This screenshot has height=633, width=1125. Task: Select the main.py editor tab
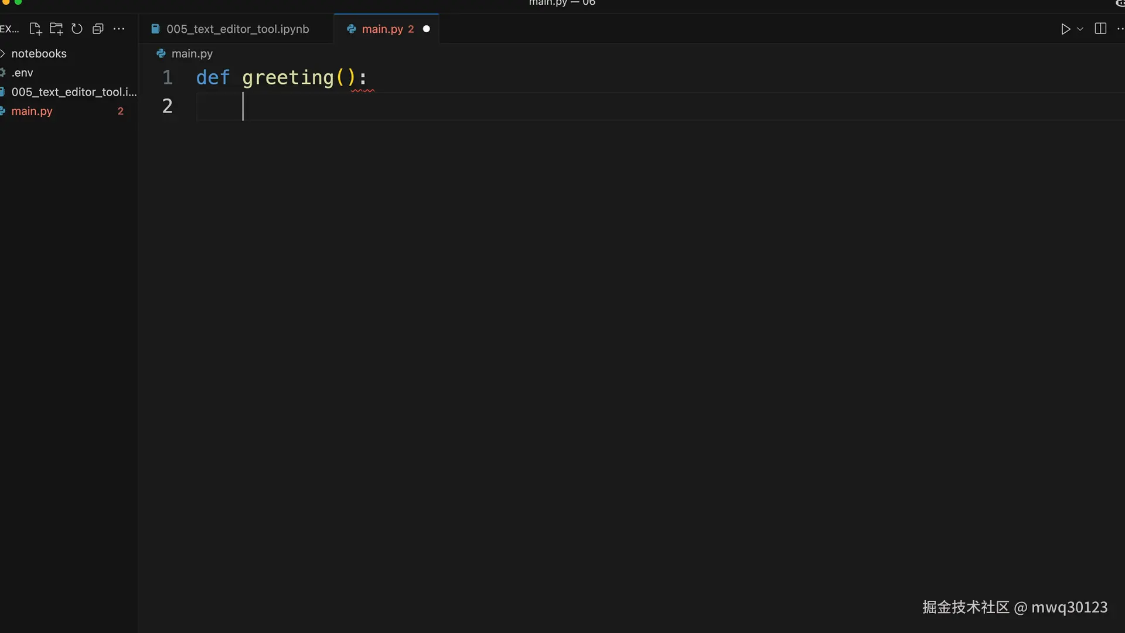(x=382, y=29)
